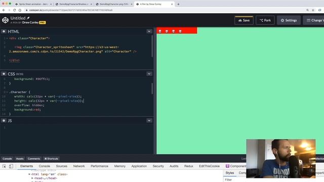The image size is (324, 182).
Task: Expand the JS panel dropdown chevron
Action: coord(149,120)
